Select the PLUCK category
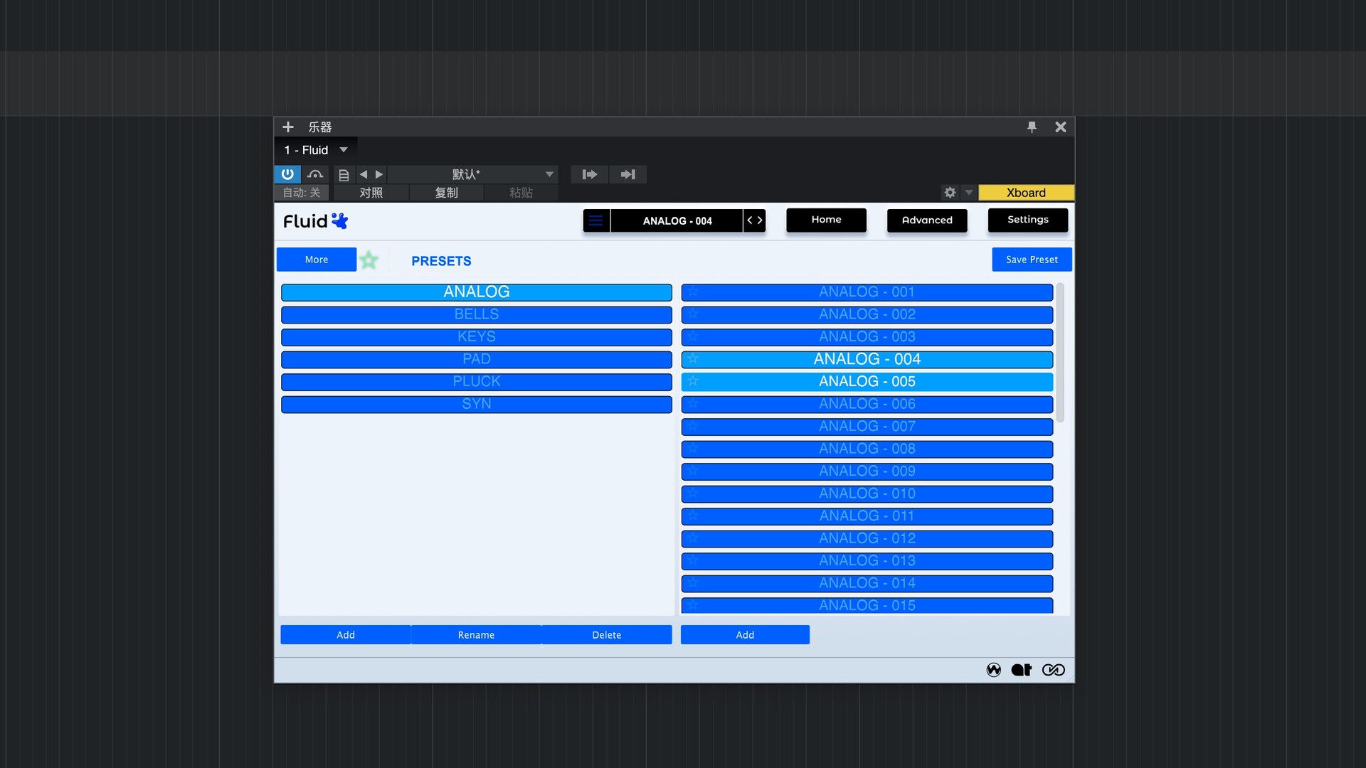This screenshot has width=1366, height=768. point(477,382)
